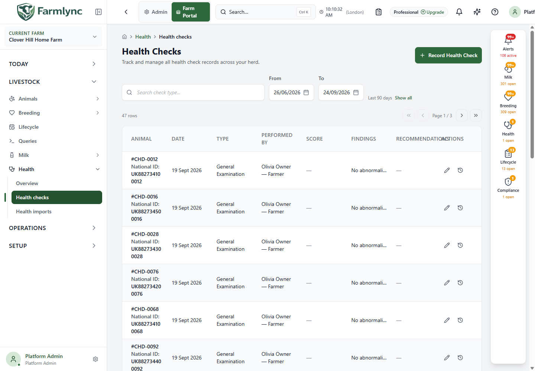Edit health check for #CHD-0012
This screenshot has width=535, height=371.
(x=447, y=170)
